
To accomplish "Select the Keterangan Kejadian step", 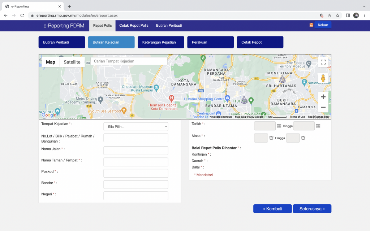I will pos(161,42).
